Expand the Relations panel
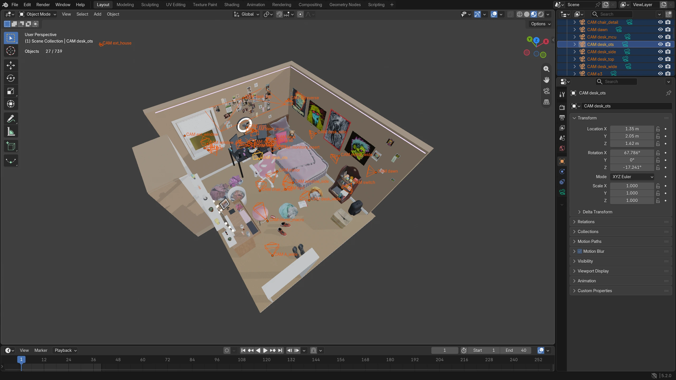Screen dimensions: 676x380 (621, 222)
